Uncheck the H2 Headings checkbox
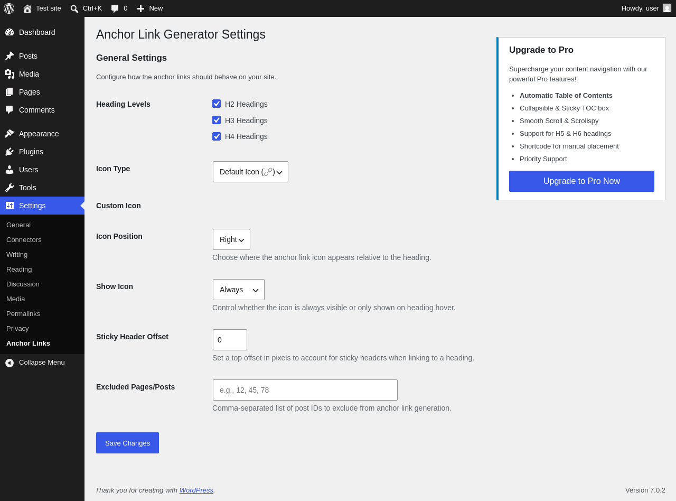676x501 pixels. click(x=217, y=104)
